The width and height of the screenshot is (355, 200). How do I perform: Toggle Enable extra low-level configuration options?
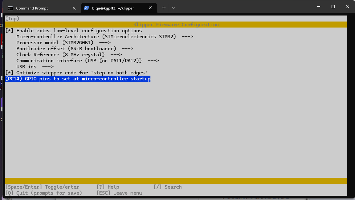tap(73, 31)
